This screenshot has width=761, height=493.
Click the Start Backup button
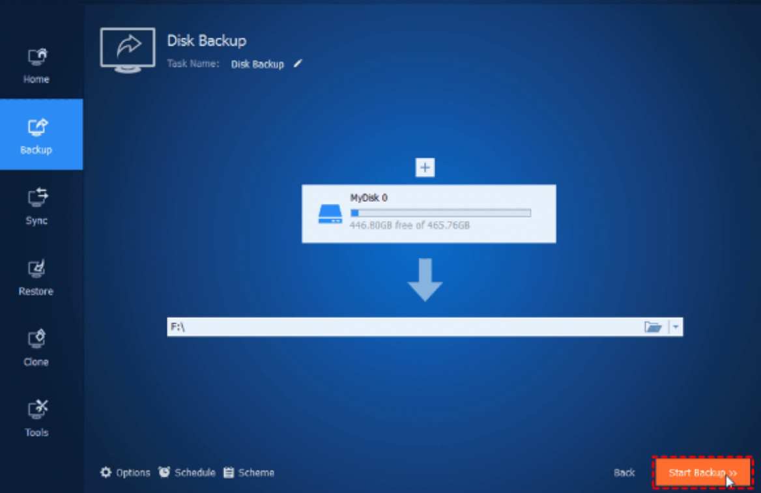(702, 472)
